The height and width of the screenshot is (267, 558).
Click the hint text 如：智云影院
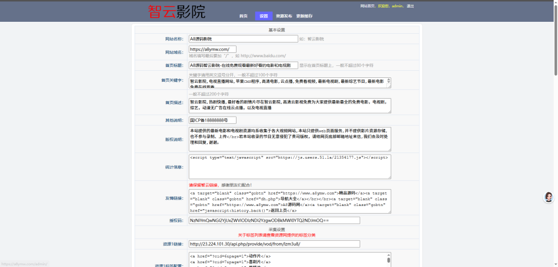click(312, 39)
